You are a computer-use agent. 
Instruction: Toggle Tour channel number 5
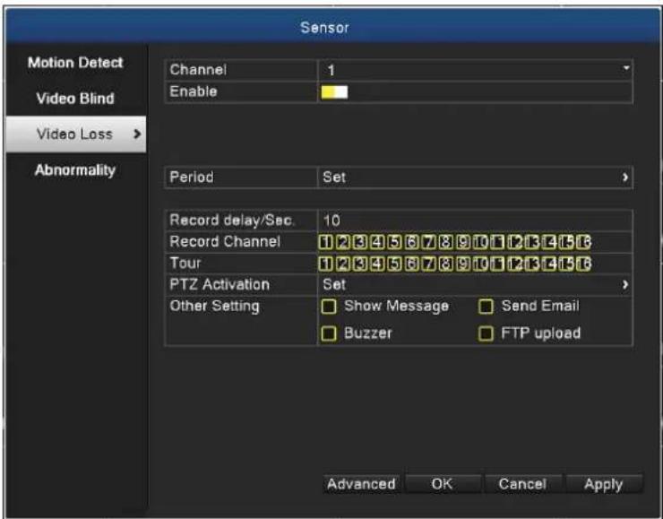394,264
